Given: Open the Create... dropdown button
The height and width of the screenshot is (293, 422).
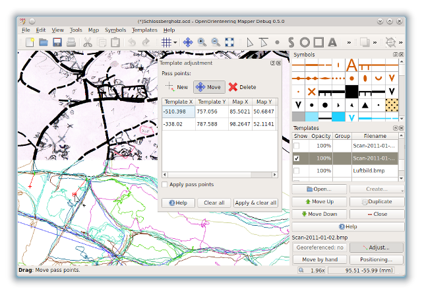Looking at the screenshot, I should 377,189.
